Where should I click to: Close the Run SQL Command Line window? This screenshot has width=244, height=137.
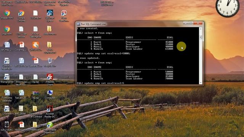(198, 23)
